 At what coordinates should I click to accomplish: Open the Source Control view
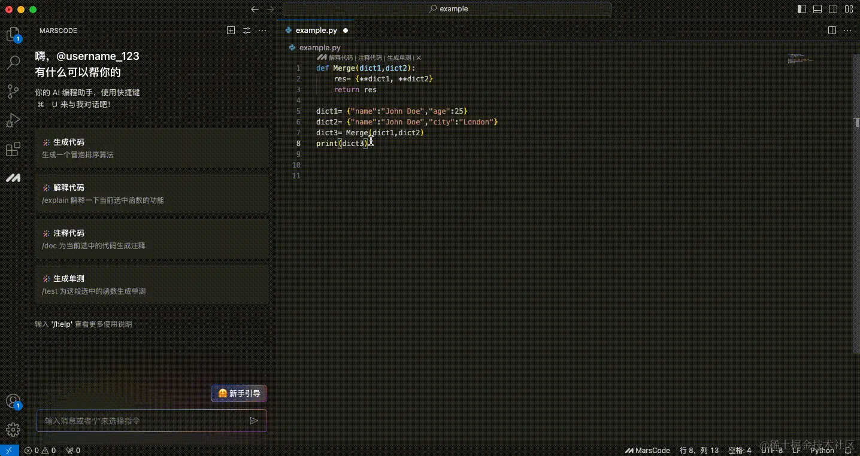[13, 91]
